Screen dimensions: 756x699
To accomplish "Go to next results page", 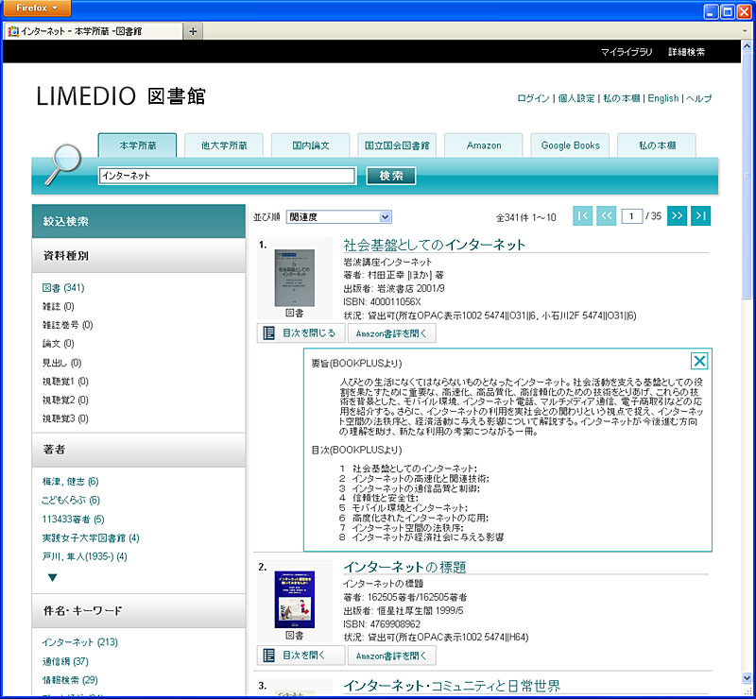I will 677,216.
